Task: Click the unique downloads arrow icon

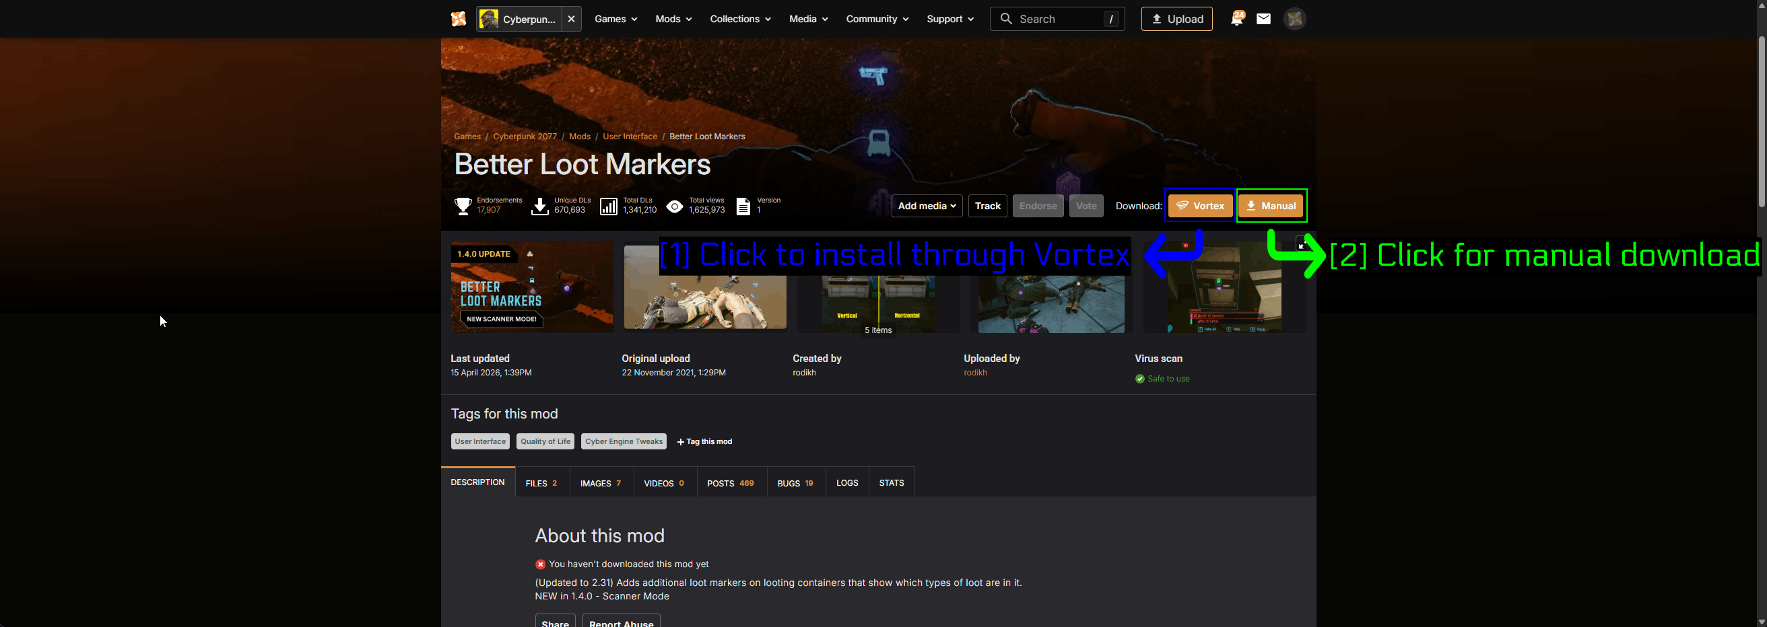Action: click(x=540, y=207)
